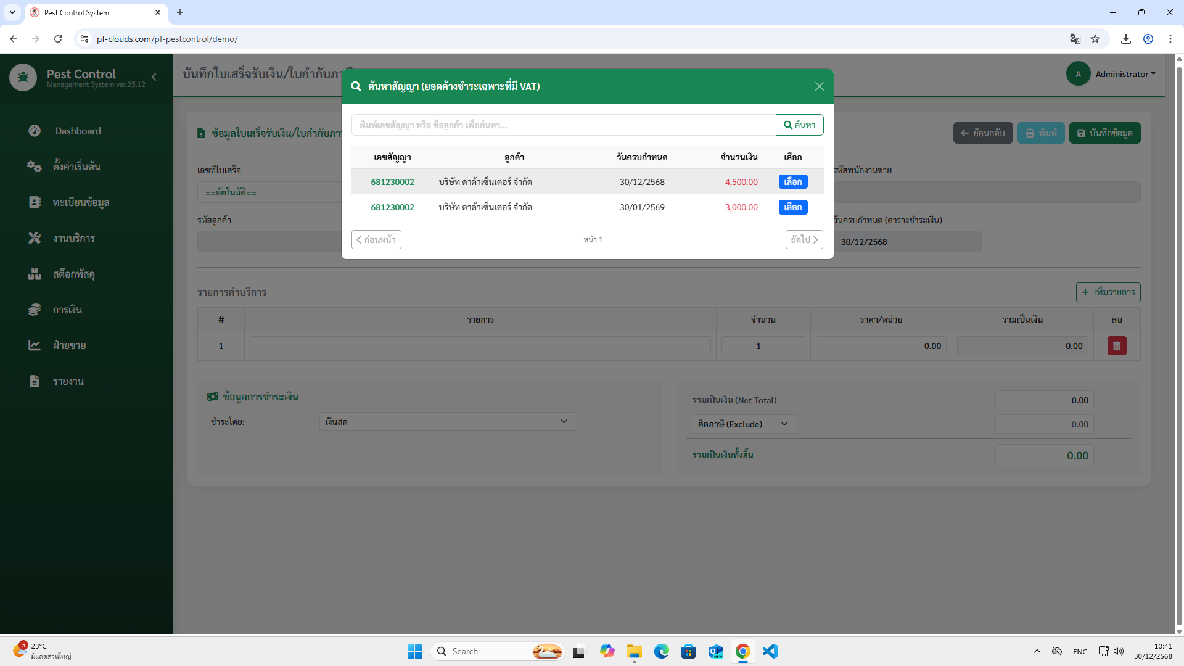Go to next page with ถัดไป
Image resolution: width=1184 pixels, height=666 pixels.
point(804,239)
